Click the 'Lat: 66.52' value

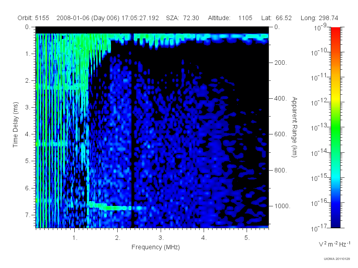pos(277,18)
